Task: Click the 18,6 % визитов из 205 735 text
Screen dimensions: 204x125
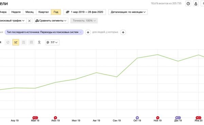Action: pyautogui.click(x=166, y=3)
